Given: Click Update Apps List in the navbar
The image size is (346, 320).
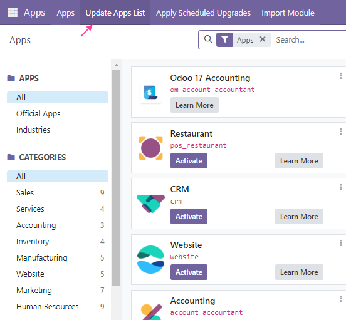Looking at the screenshot, I should [115, 13].
